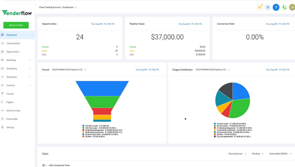Expand the Marketing sidebar submenu

29,60
